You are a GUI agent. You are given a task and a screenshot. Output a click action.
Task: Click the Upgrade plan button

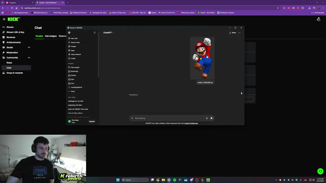(92, 121)
